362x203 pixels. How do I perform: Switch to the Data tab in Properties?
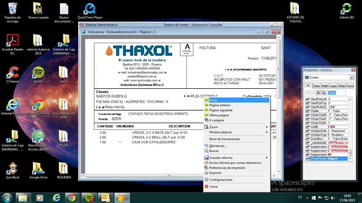point(316,86)
